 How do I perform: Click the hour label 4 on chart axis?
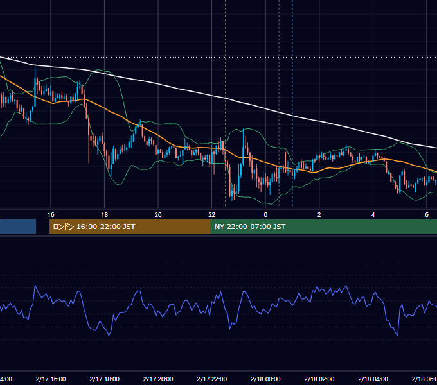[373, 215]
